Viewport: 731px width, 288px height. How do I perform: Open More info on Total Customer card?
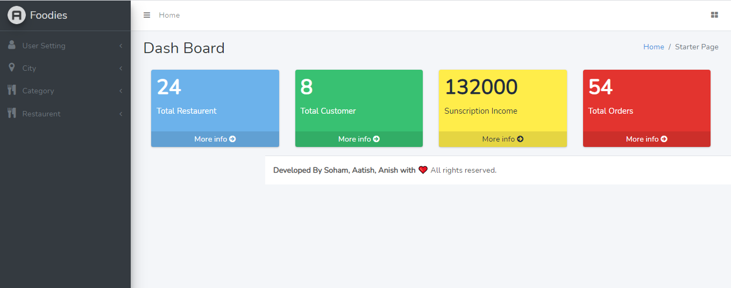click(x=359, y=139)
